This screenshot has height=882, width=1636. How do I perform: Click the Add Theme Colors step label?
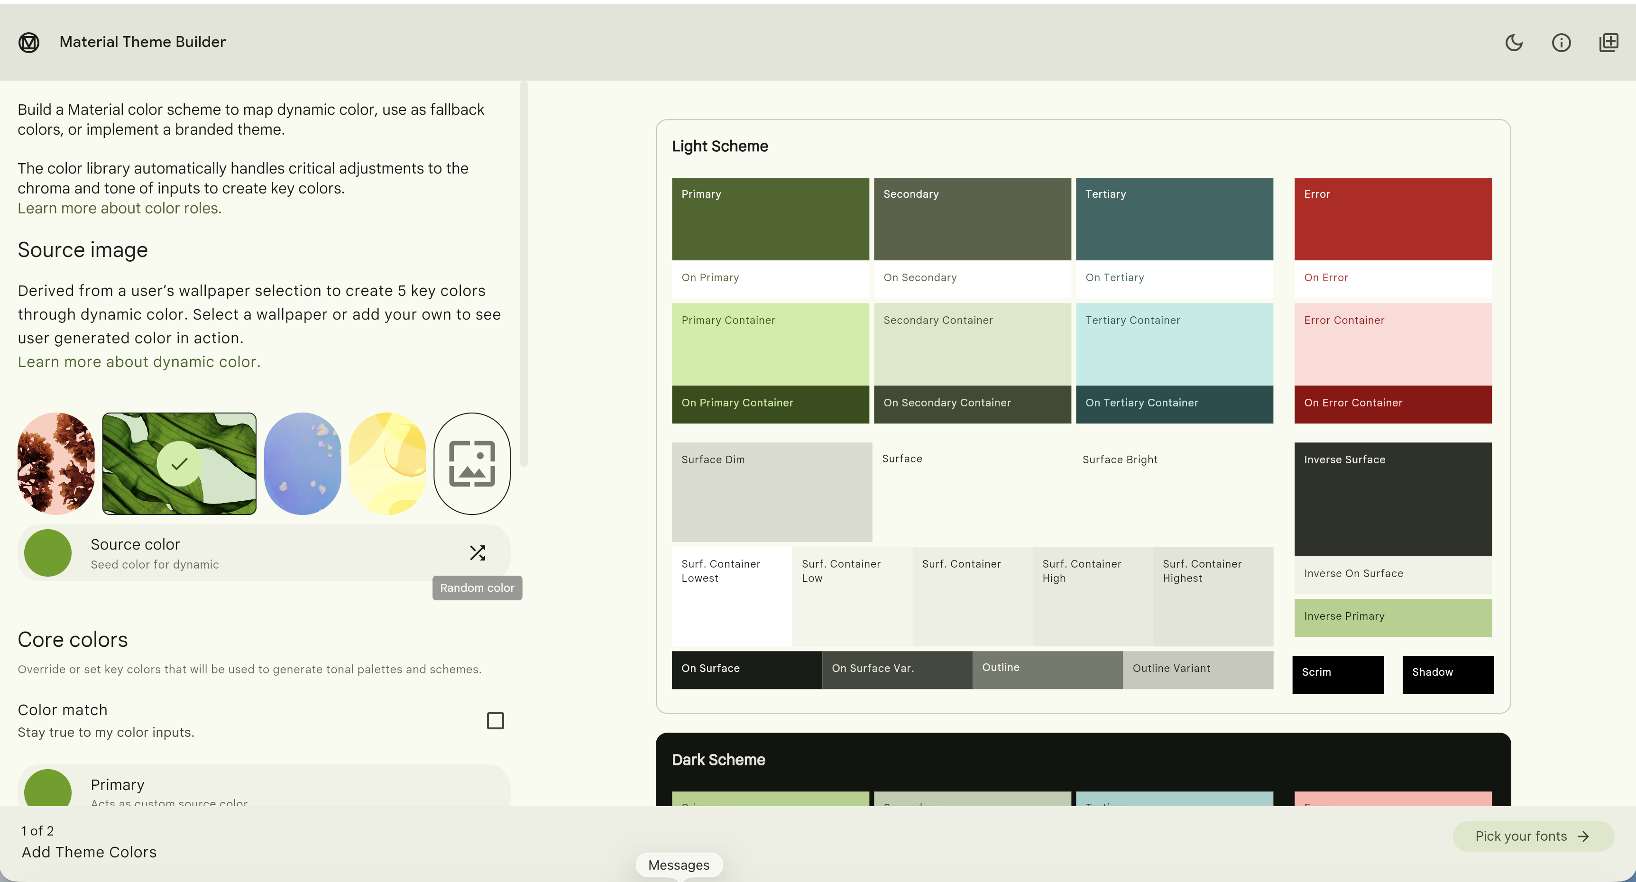point(89,852)
